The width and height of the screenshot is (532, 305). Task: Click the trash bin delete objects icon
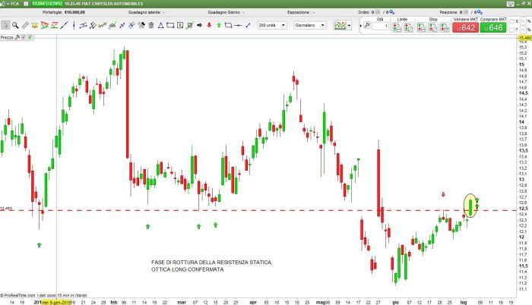point(151,25)
